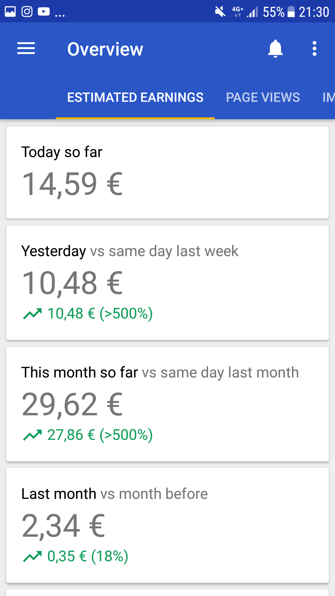335x596 pixels.
Task: Tap the battery indicator icon
Action: coord(291,12)
